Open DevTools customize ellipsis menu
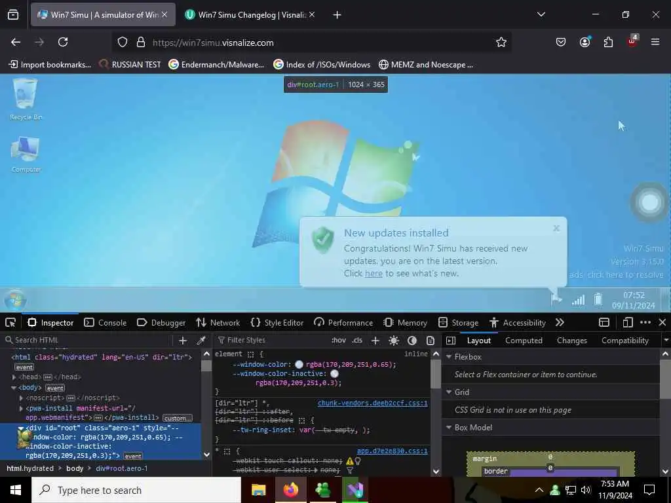The height and width of the screenshot is (503, 671). [x=645, y=322]
